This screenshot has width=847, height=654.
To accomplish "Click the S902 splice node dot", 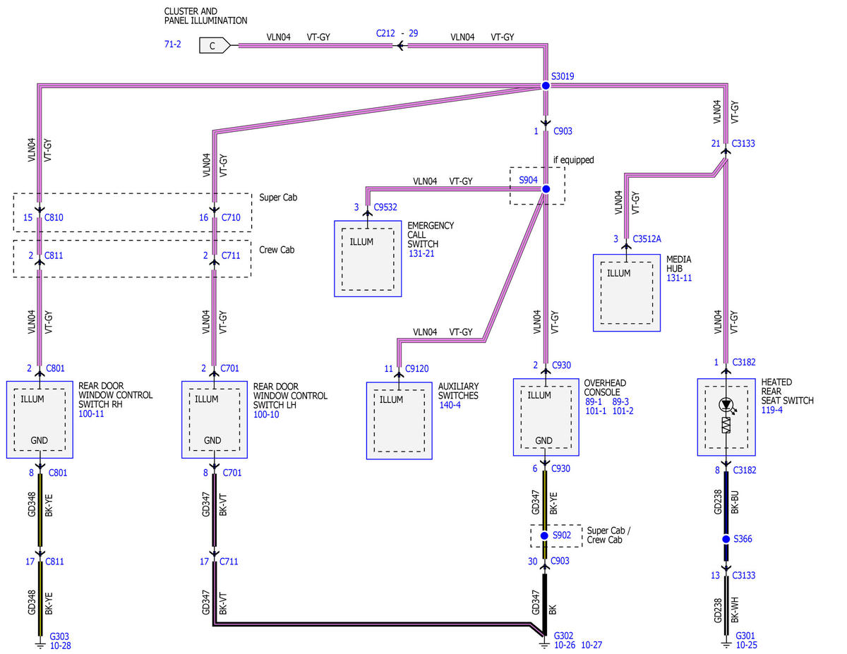I will click(544, 536).
